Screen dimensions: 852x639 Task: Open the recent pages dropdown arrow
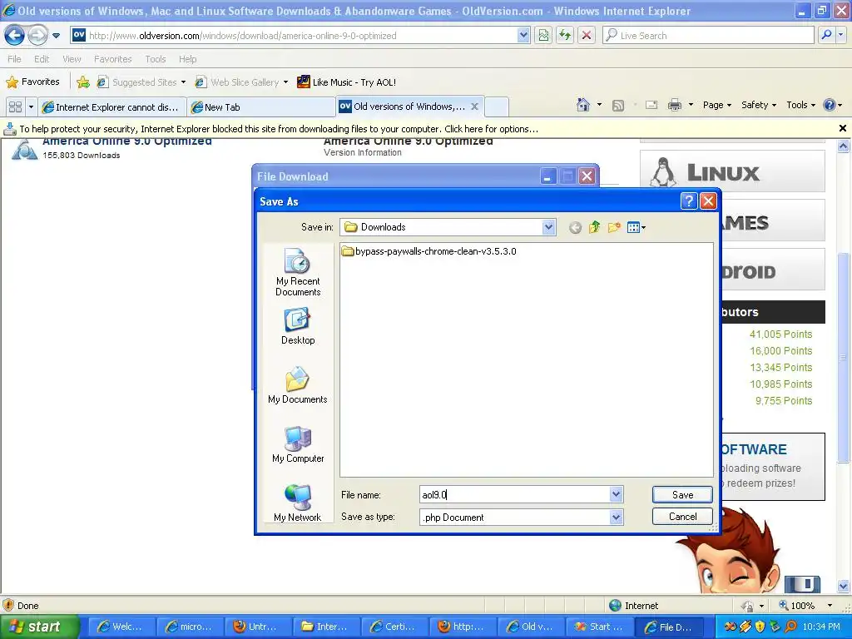coord(56,36)
